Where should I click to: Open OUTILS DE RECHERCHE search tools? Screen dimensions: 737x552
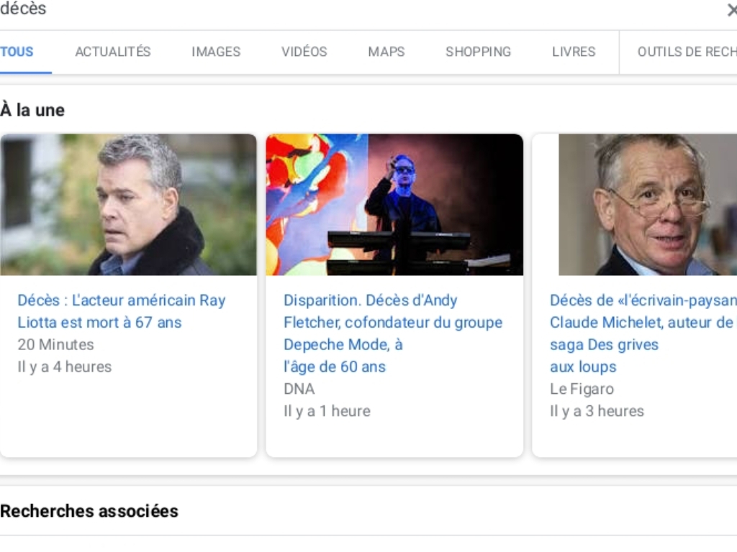pyautogui.click(x=687, y=52)
